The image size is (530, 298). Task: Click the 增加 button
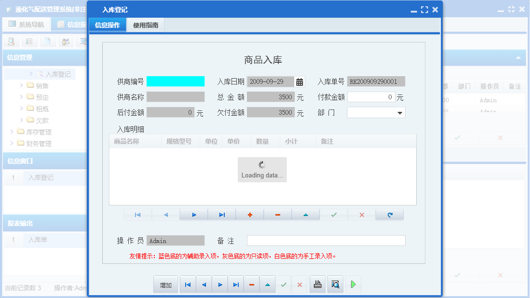coord(165,284)
